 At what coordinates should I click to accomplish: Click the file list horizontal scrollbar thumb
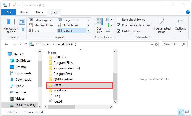pos(61,107)
